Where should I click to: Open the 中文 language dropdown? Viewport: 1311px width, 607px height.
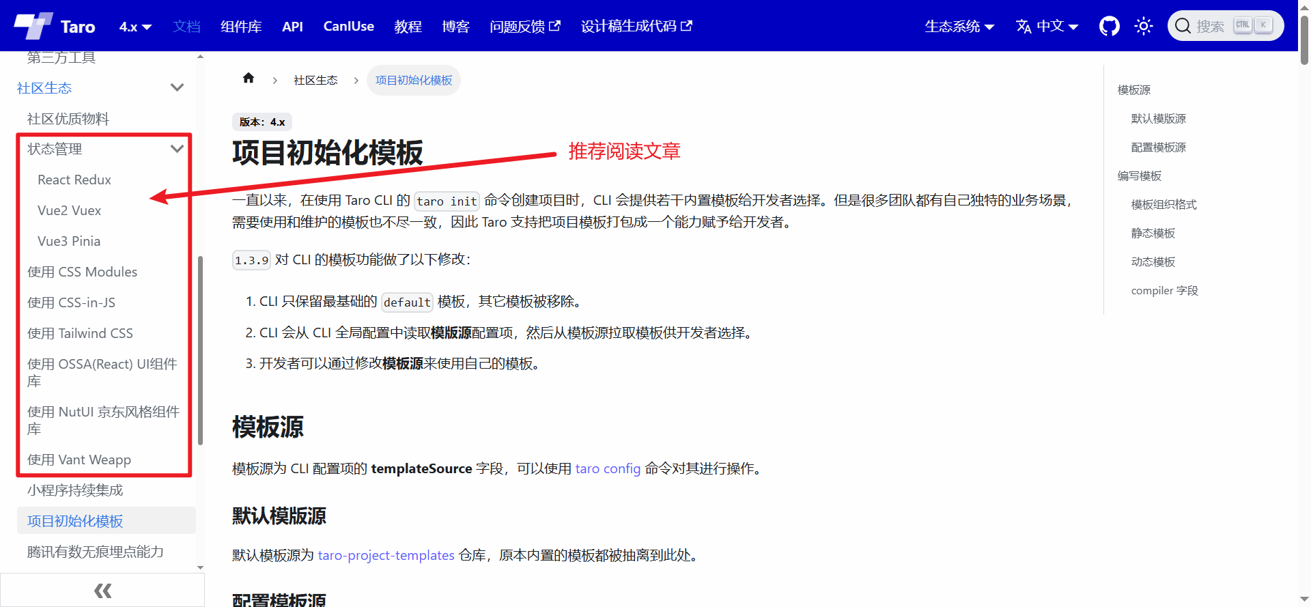click(1047, 26)
